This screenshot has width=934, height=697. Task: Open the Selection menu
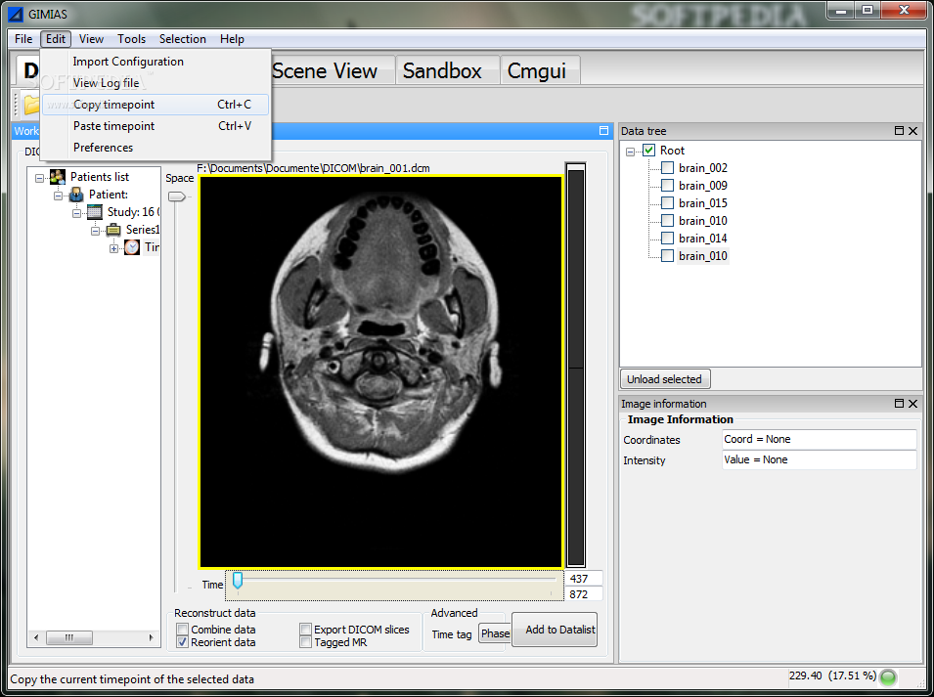[182, 39]
